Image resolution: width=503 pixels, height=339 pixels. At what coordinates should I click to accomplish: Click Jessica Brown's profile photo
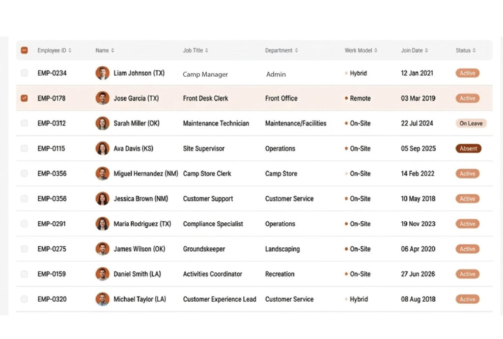[x=102, y=199]
